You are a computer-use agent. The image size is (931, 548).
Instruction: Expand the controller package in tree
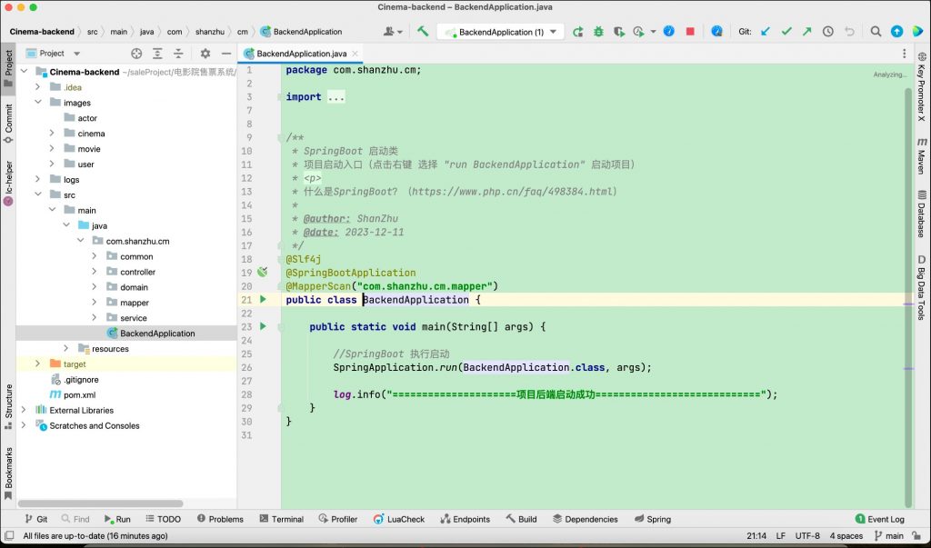tap(94, 272)
